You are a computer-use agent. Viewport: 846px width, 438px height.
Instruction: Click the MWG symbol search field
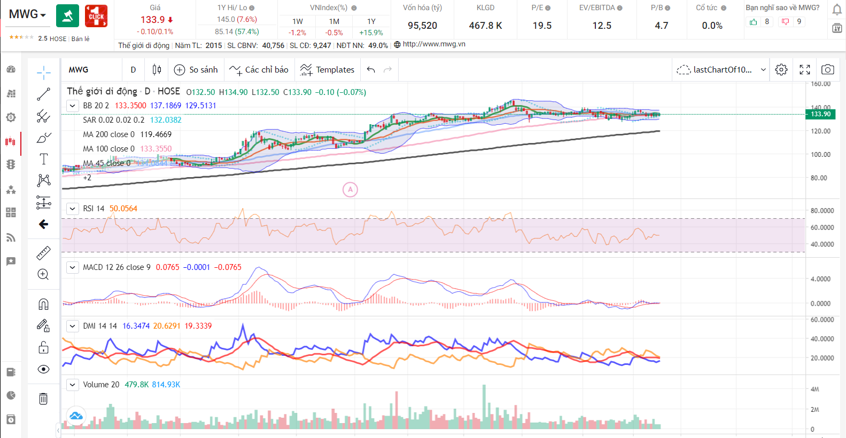pyautogui.click(x=92, y=70)
